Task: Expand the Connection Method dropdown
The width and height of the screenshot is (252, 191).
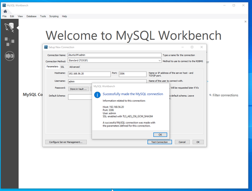Action: tap(159, 60)
